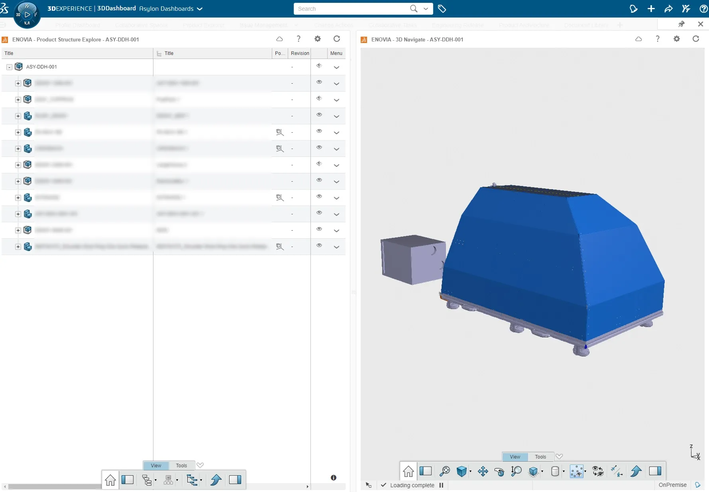Screen dimensions: 709x492
Task: Toggle visibility of the ASY-DDH-001 row
Action: [x=319, y=66]
